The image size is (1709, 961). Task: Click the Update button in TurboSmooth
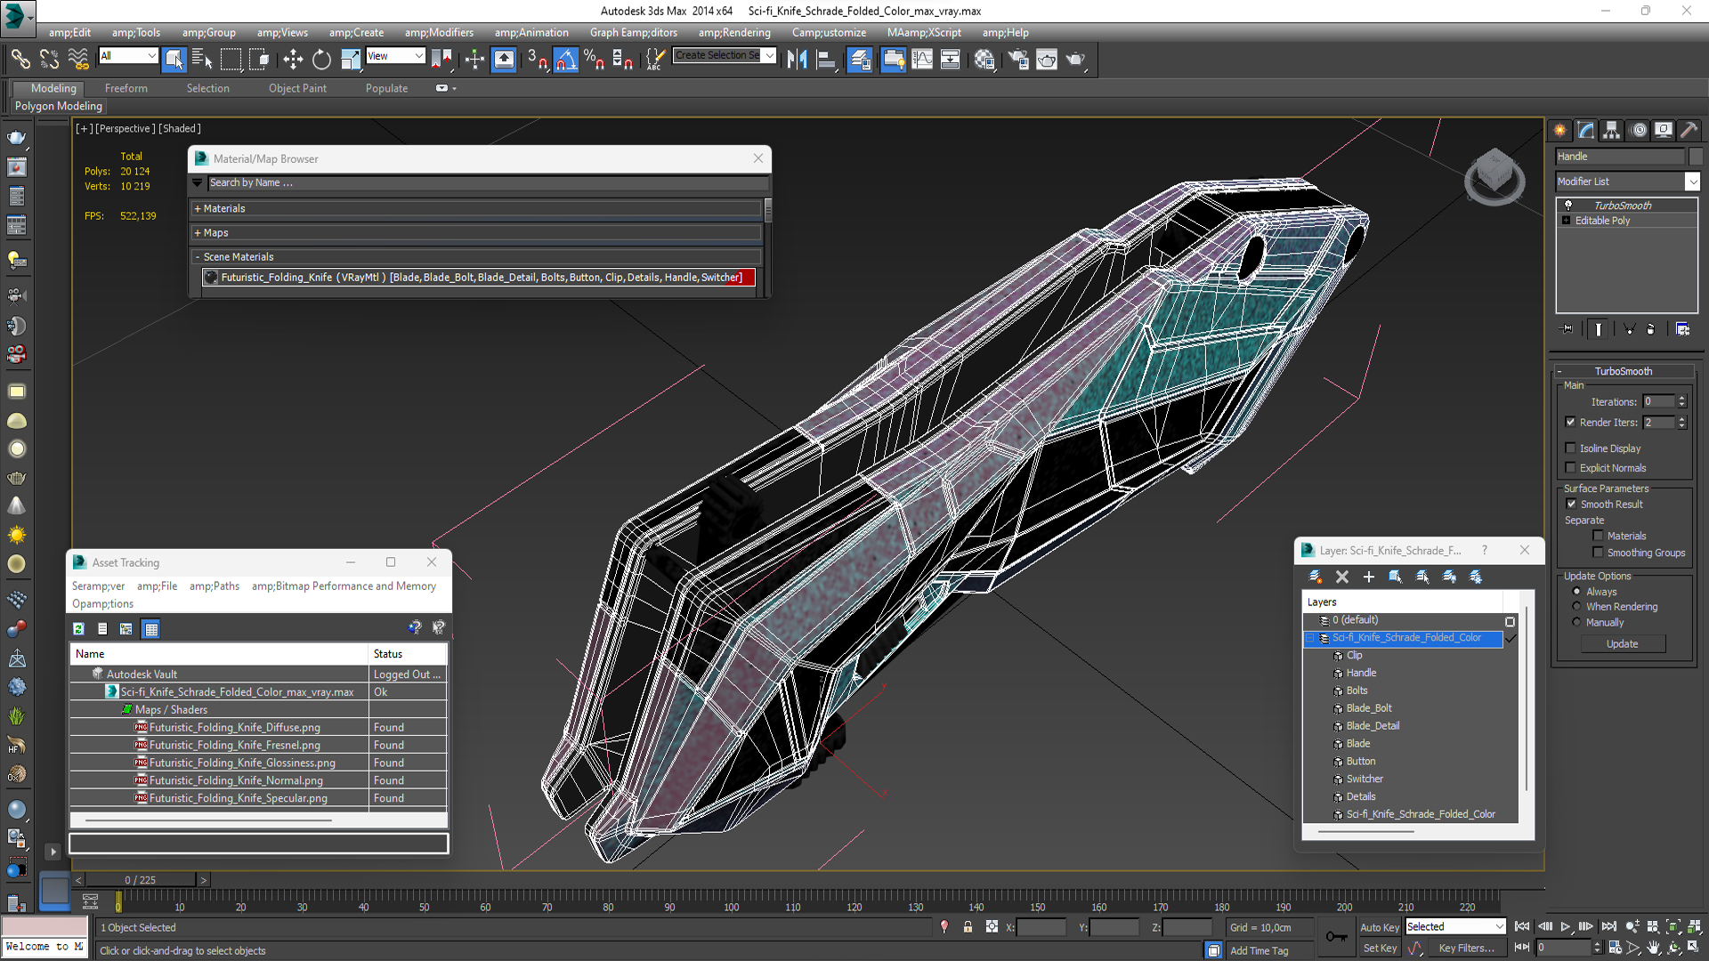pyautogui.click(x=1622, y=643)
